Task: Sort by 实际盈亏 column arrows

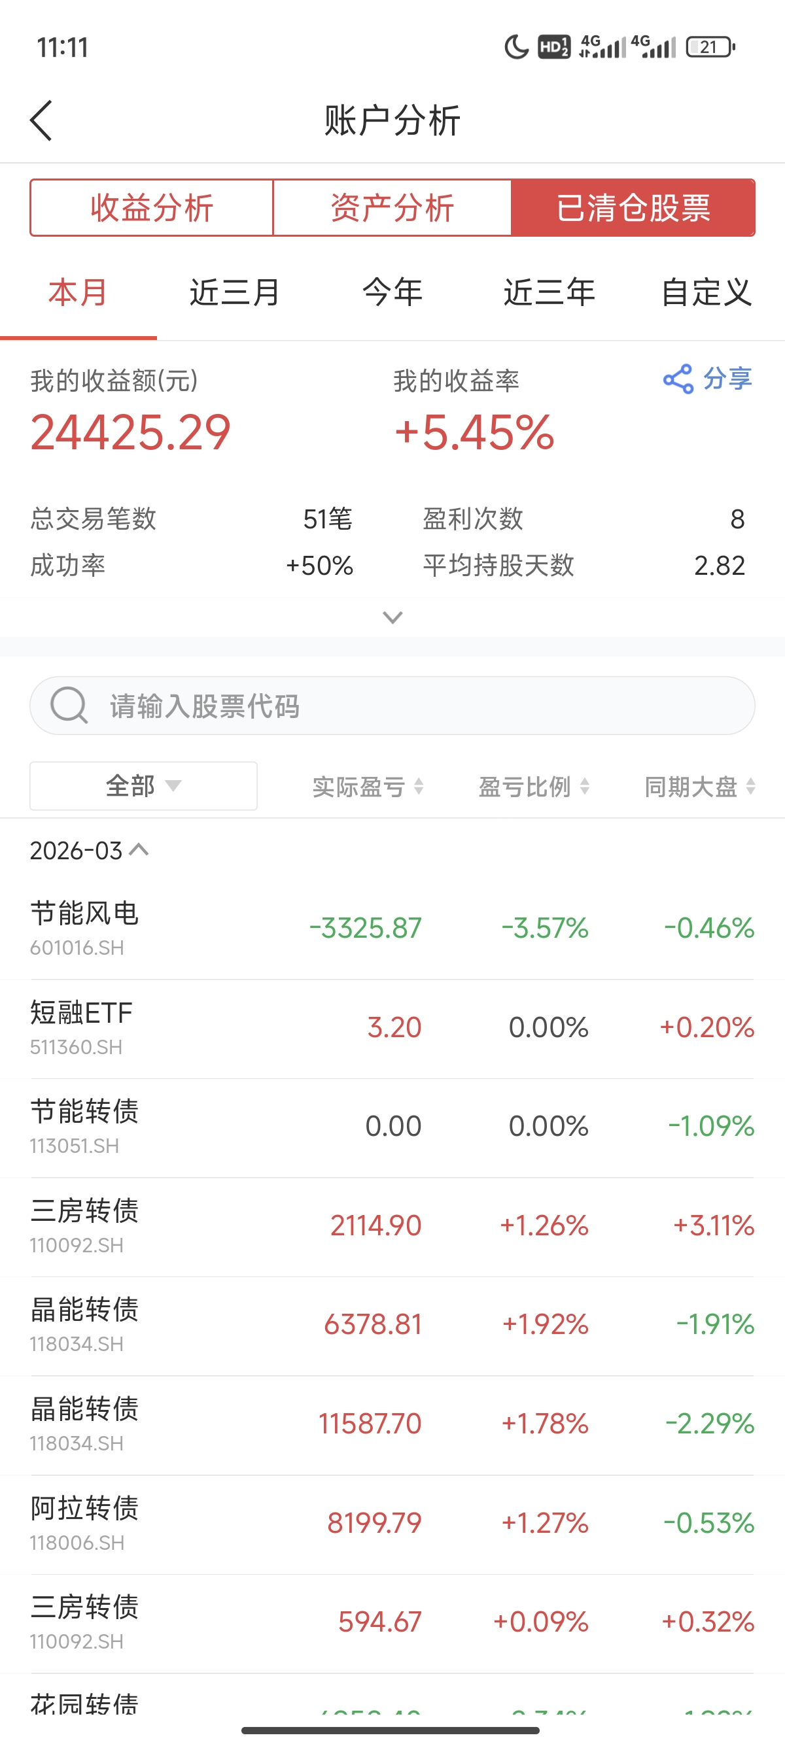Action: [419, 786]
